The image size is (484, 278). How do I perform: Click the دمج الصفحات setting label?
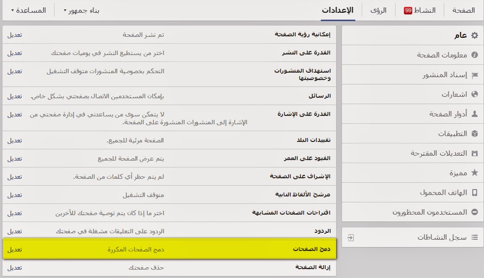[312, 249]
